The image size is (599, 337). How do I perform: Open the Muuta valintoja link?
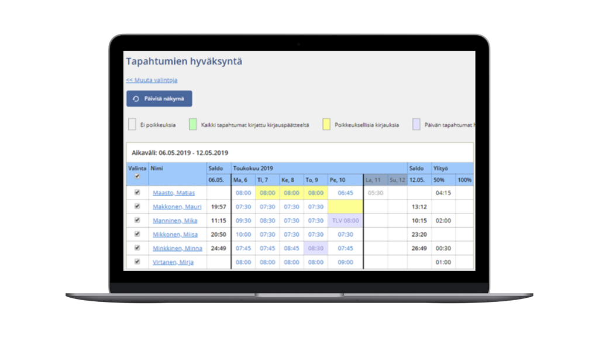(152, 80)
